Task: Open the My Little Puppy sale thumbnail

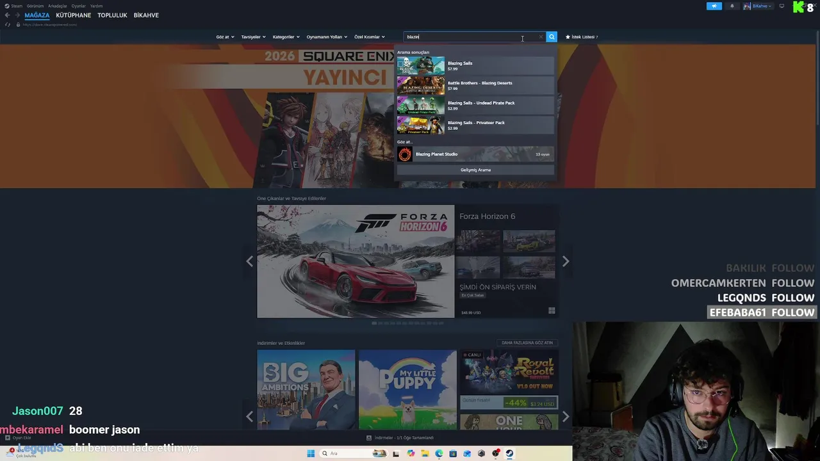Action: (408, 389)
